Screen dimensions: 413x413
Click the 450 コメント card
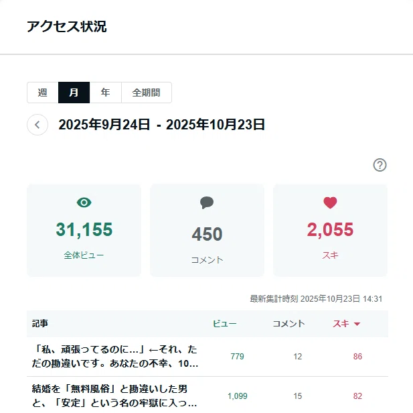[x=207, y=230]
